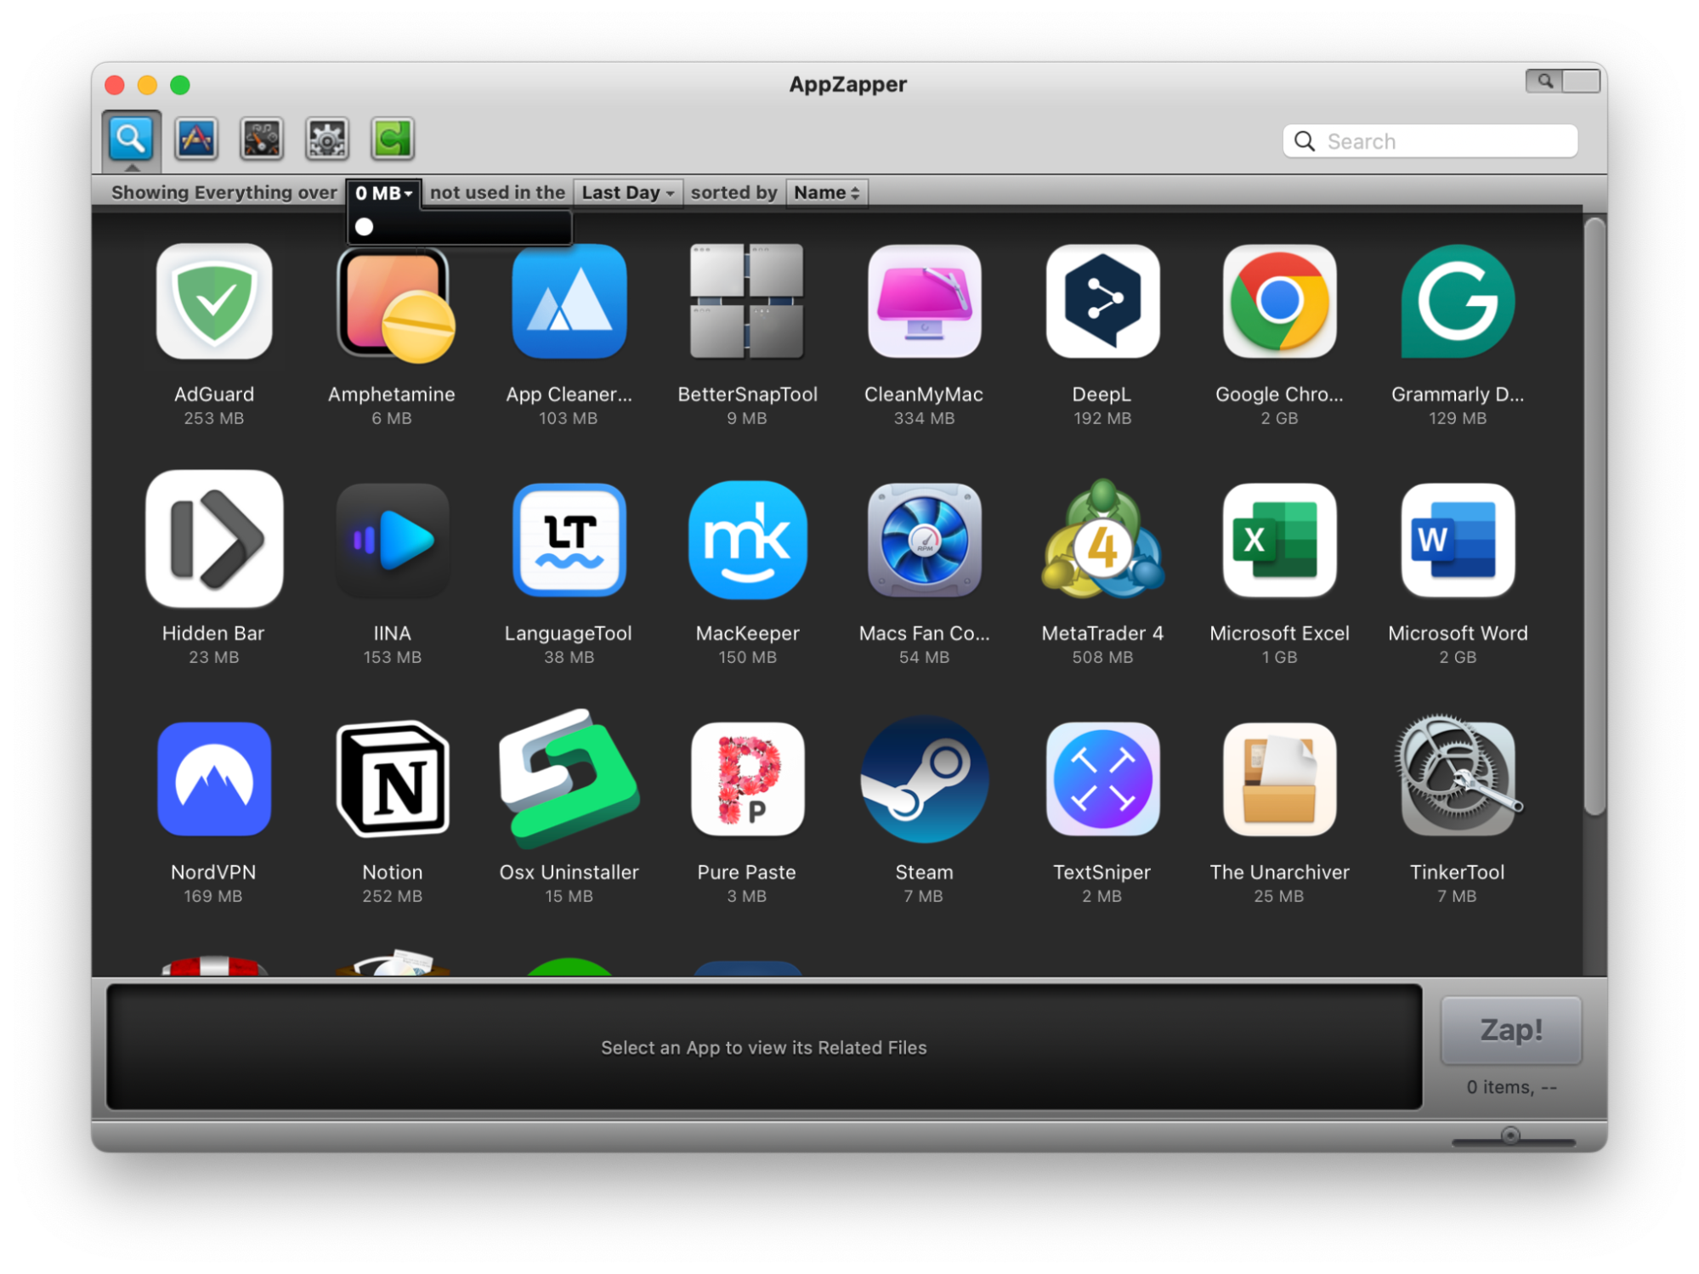Select the Steam app icon

tap(923, 778)
